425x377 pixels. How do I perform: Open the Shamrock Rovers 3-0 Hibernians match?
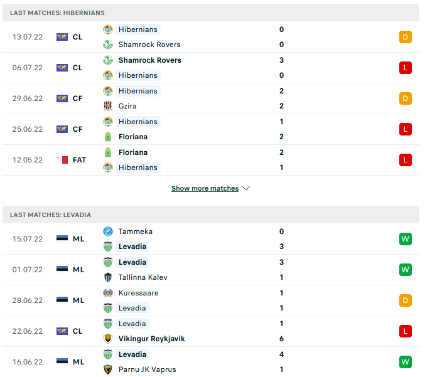188,68
